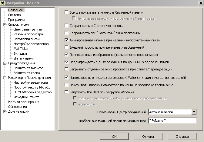Open 'Режимы просмотра' settings page
Screen dimensions: 204x142
click(x=28, y=34)
